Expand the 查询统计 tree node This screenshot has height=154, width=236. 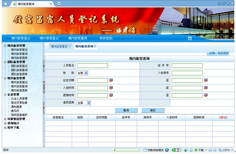point(5,123)
